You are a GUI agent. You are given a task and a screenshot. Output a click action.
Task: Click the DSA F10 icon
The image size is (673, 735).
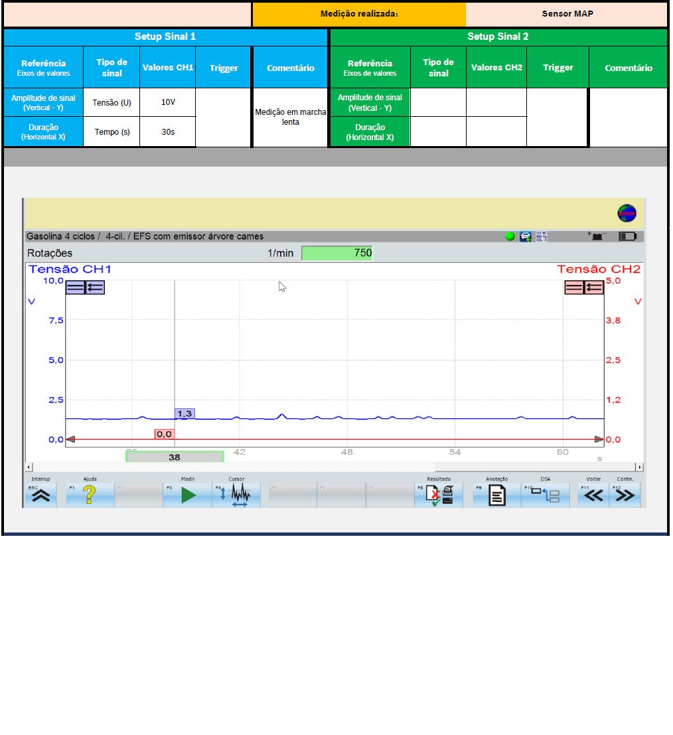point(546,495)
